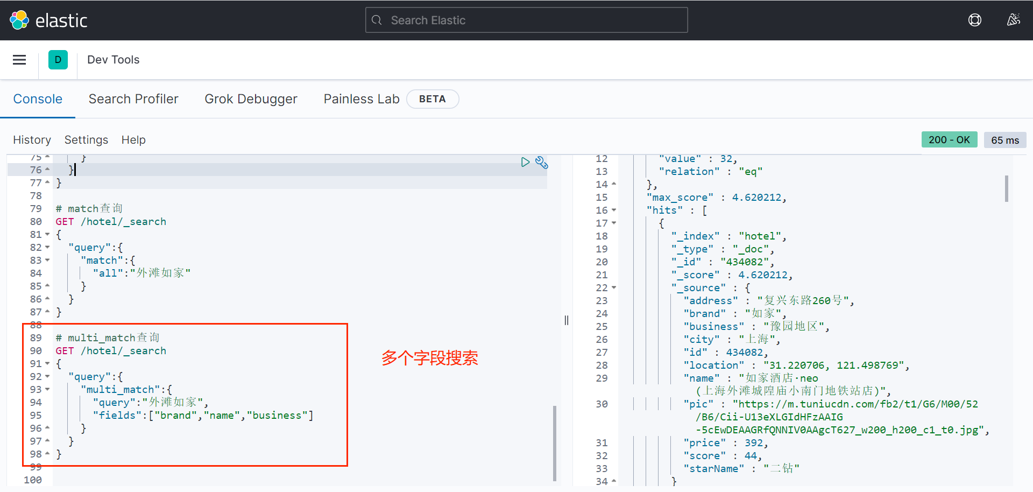Open the newsfeed celebration icon
Image resolution: width=1033 pixels, height=492 pixels.
1014,20
